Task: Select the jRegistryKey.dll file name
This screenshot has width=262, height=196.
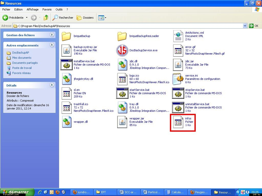Action: click(x=83, y=79)
